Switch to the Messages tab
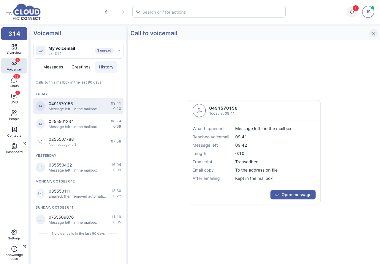The height and width of the screenshot is (264, 380). (53, 67)
